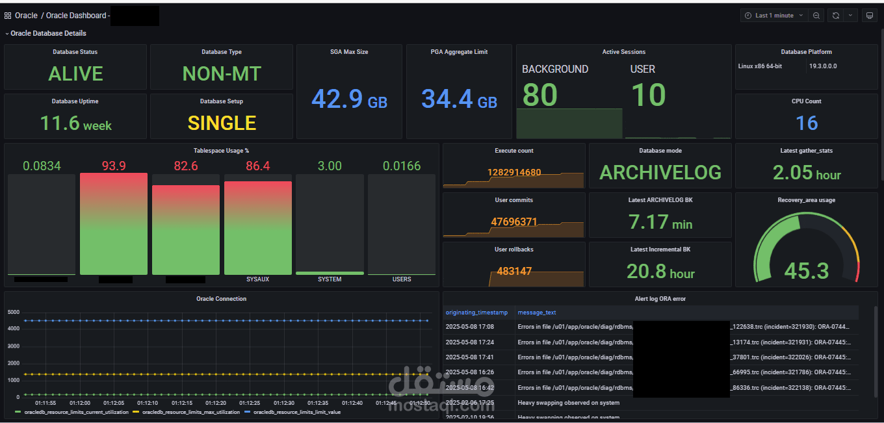Click the SYSAUX tablespace bar at 86.4
Viewport: 884px width, 423px height.
pos(258,227)
